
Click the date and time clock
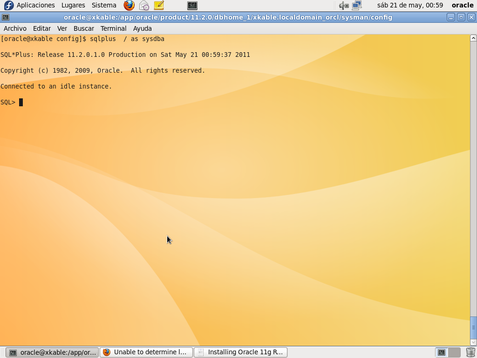pyautogui.click(x=410, y=5)
